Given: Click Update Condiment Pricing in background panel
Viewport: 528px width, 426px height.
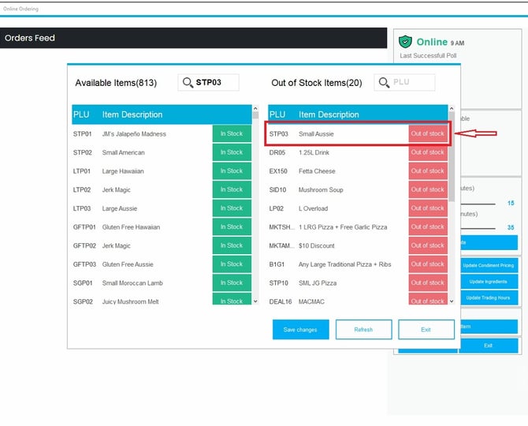Looking at the screenshot, I should (x=489, y=266).
